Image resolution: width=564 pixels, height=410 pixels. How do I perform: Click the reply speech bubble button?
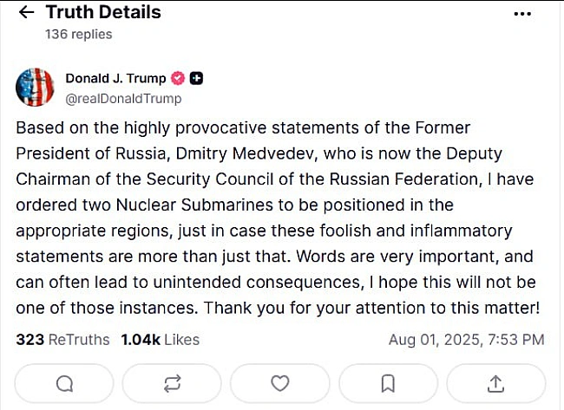coord(64,383)
